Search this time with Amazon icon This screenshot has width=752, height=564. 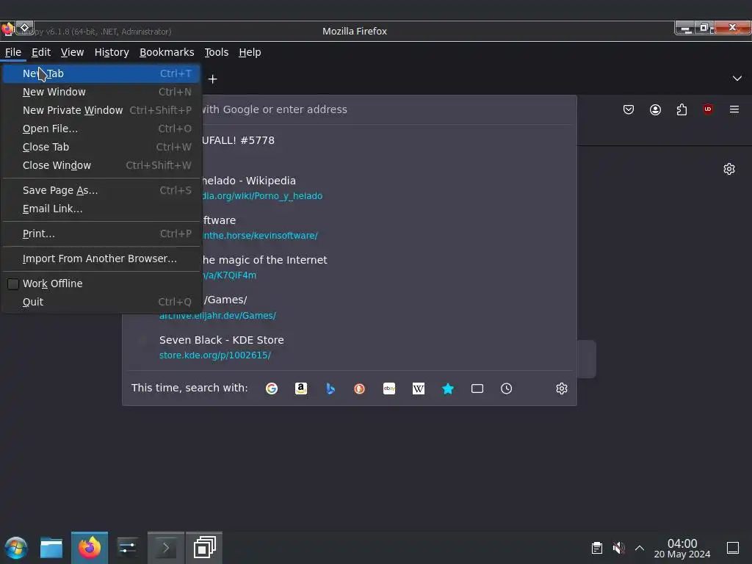[x=300, y=388]
